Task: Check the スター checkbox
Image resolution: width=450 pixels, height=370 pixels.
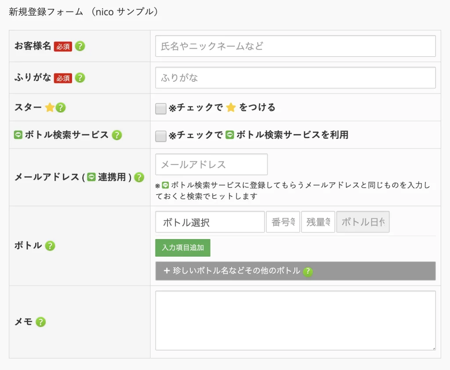Action: 161,109
